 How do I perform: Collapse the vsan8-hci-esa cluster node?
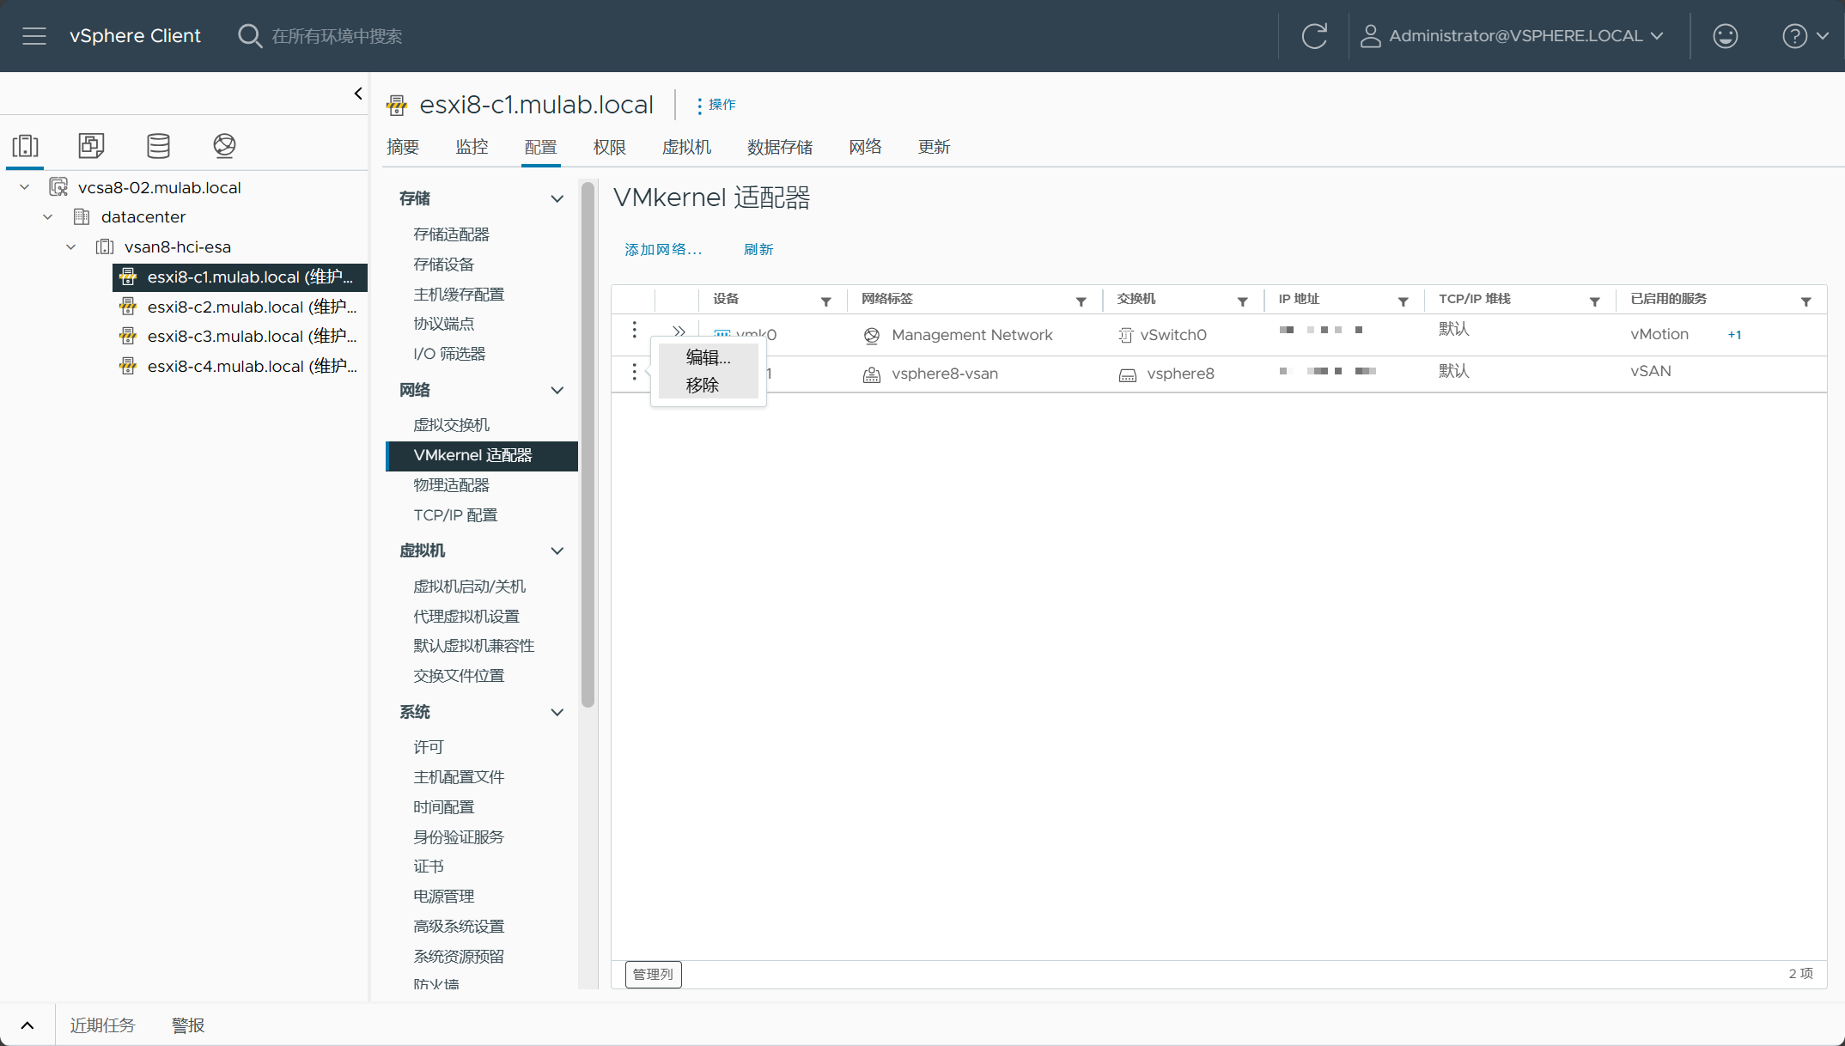[x=71, y=247]
